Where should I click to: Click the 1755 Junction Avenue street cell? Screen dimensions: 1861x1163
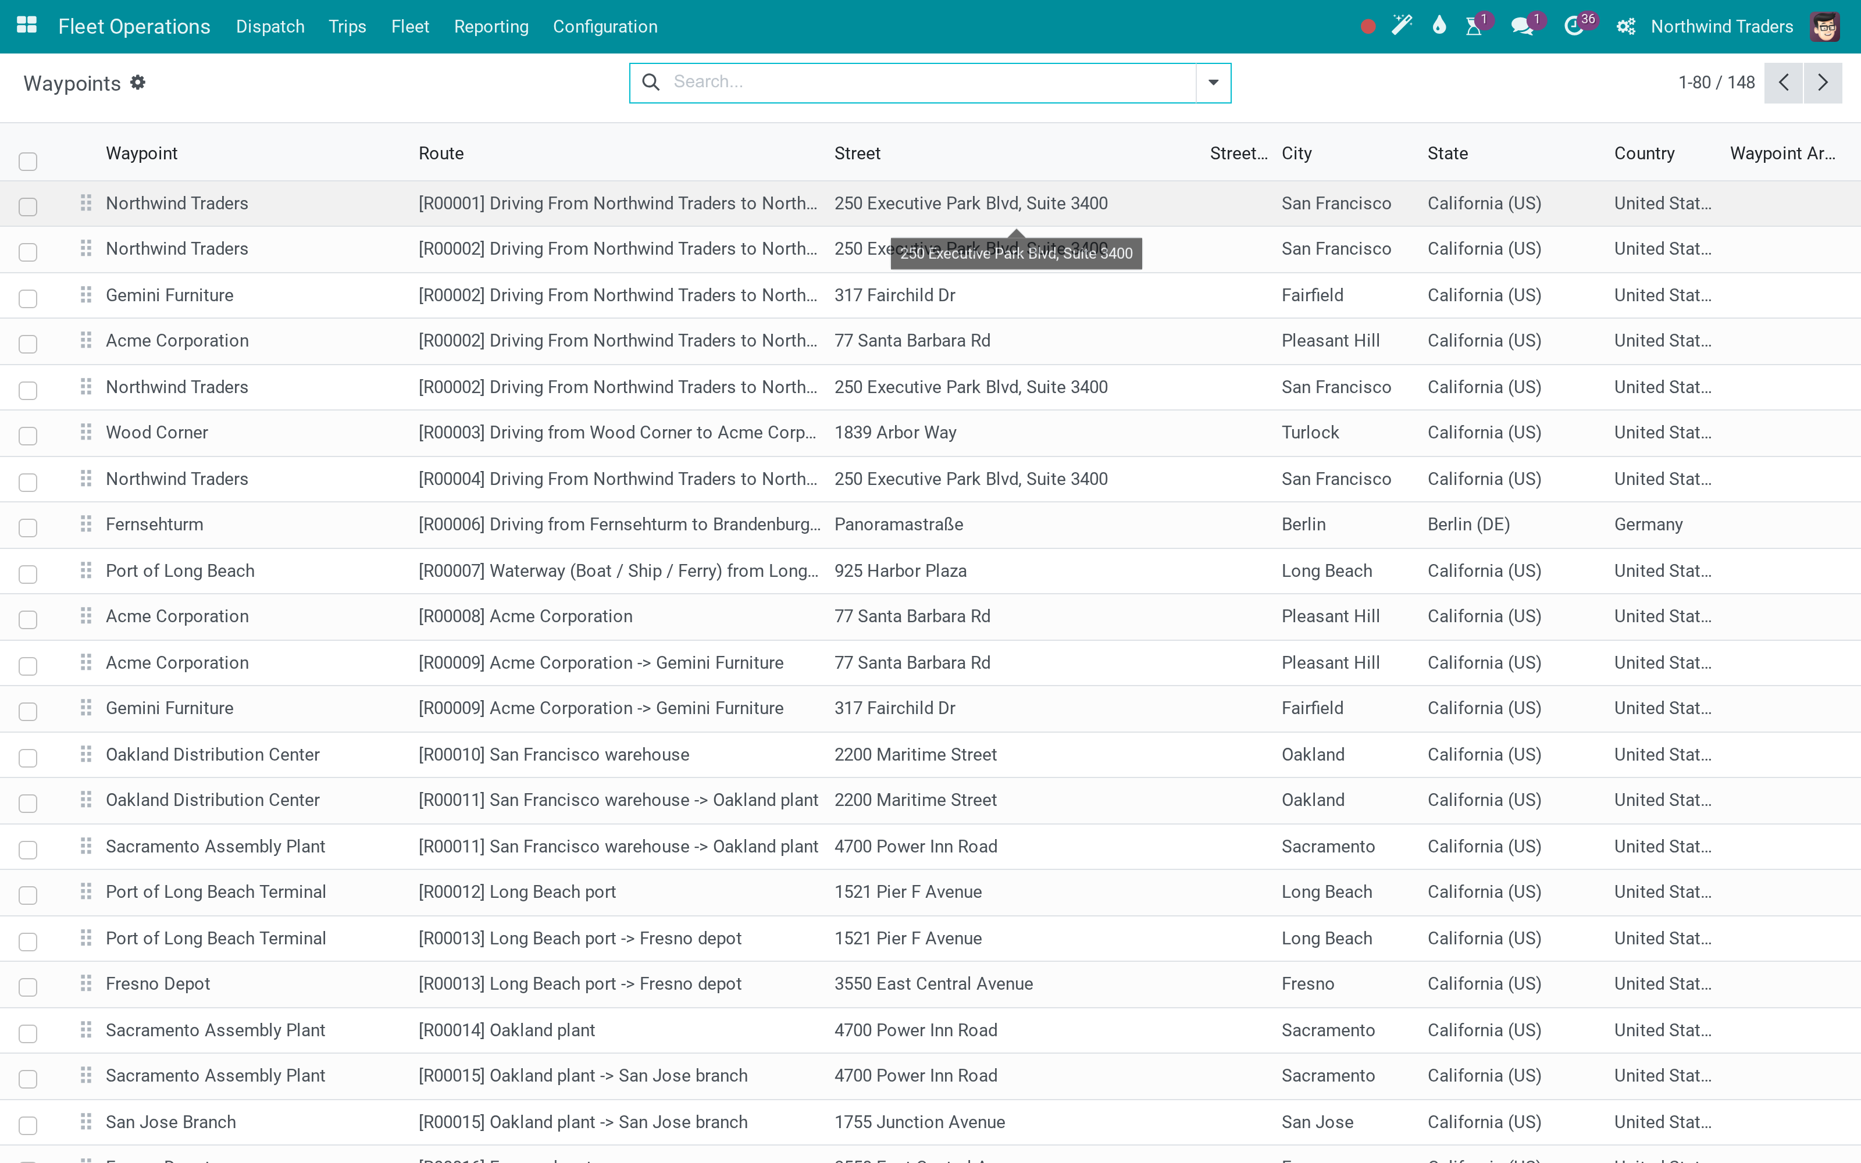coord(919,1122)
